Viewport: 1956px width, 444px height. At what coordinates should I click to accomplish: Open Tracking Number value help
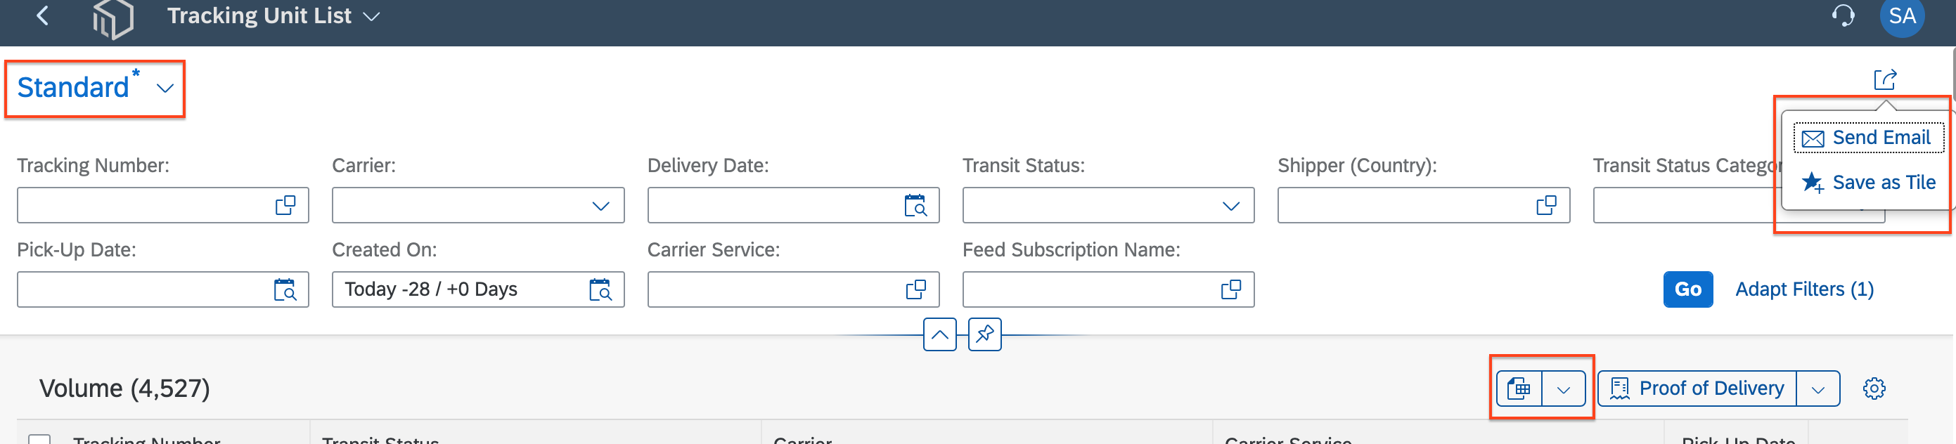click(x=285, y=205)
